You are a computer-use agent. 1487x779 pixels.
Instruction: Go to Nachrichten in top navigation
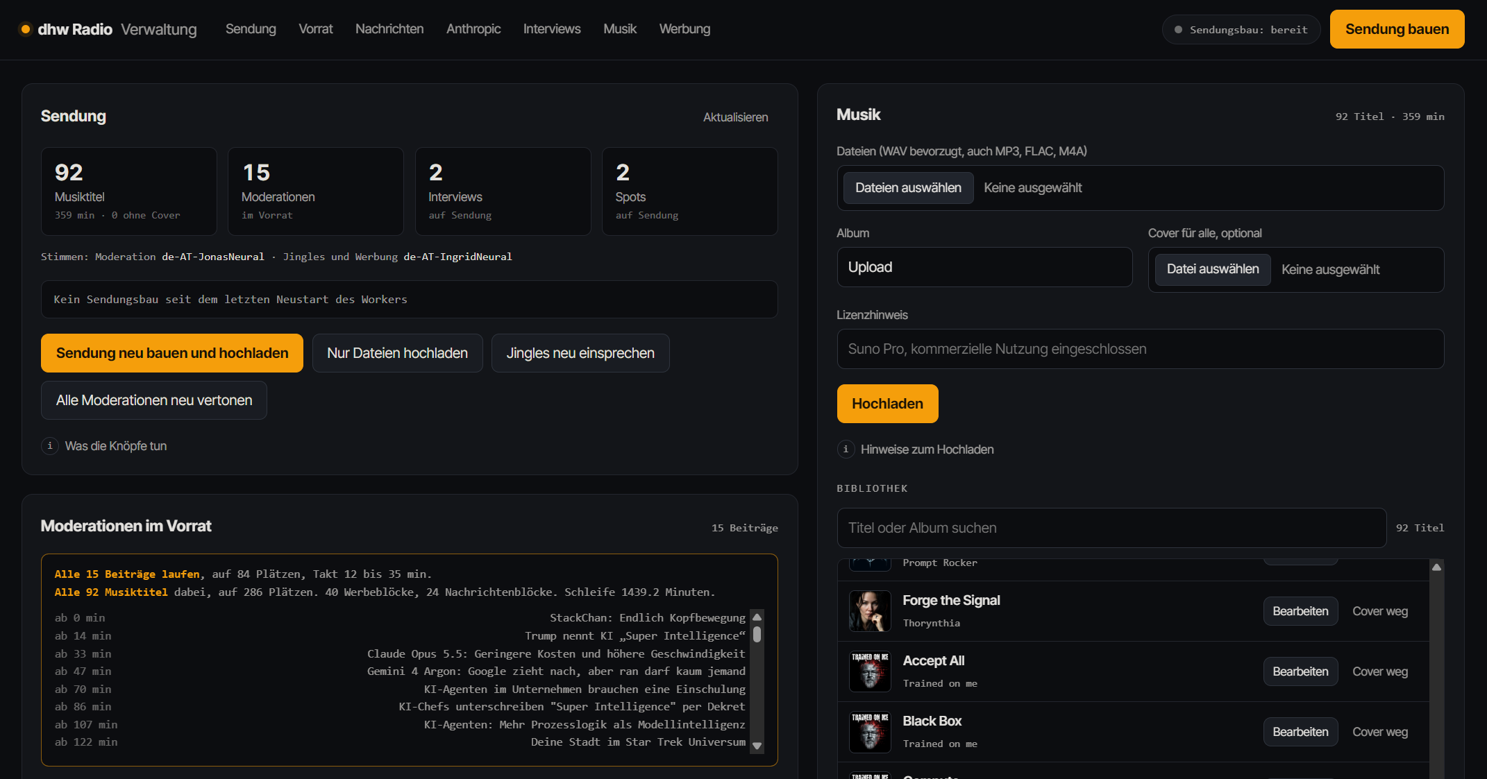click(x=389, y=29)
